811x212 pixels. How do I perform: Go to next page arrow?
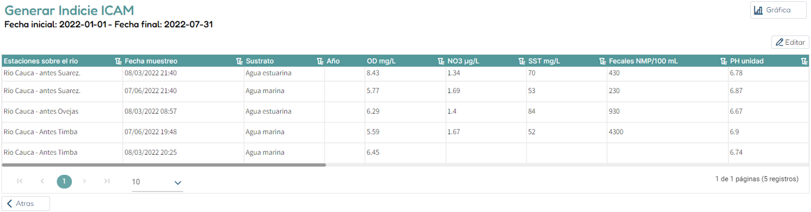coord(85,181)
